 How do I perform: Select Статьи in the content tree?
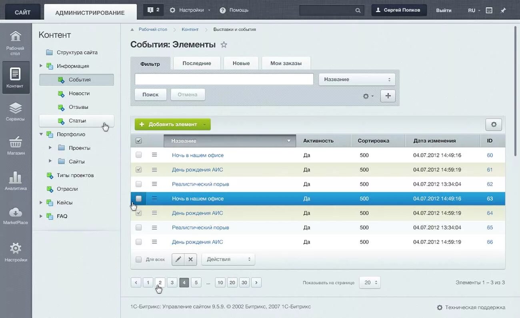(77, 120)
